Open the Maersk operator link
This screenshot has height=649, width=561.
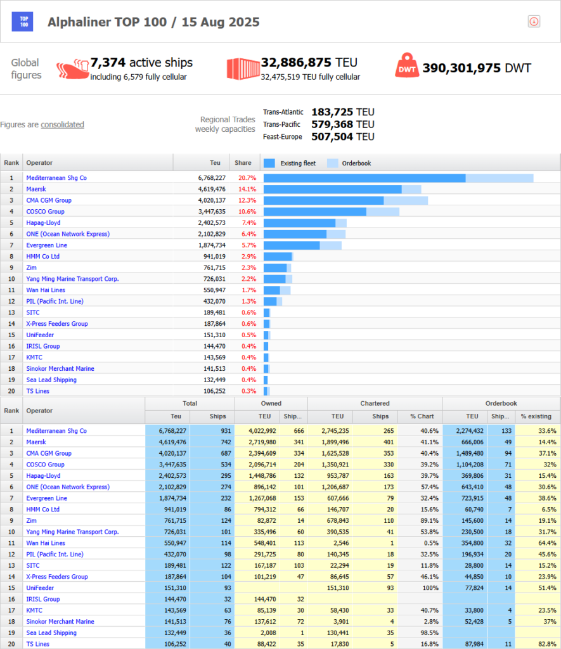(36, 189)
